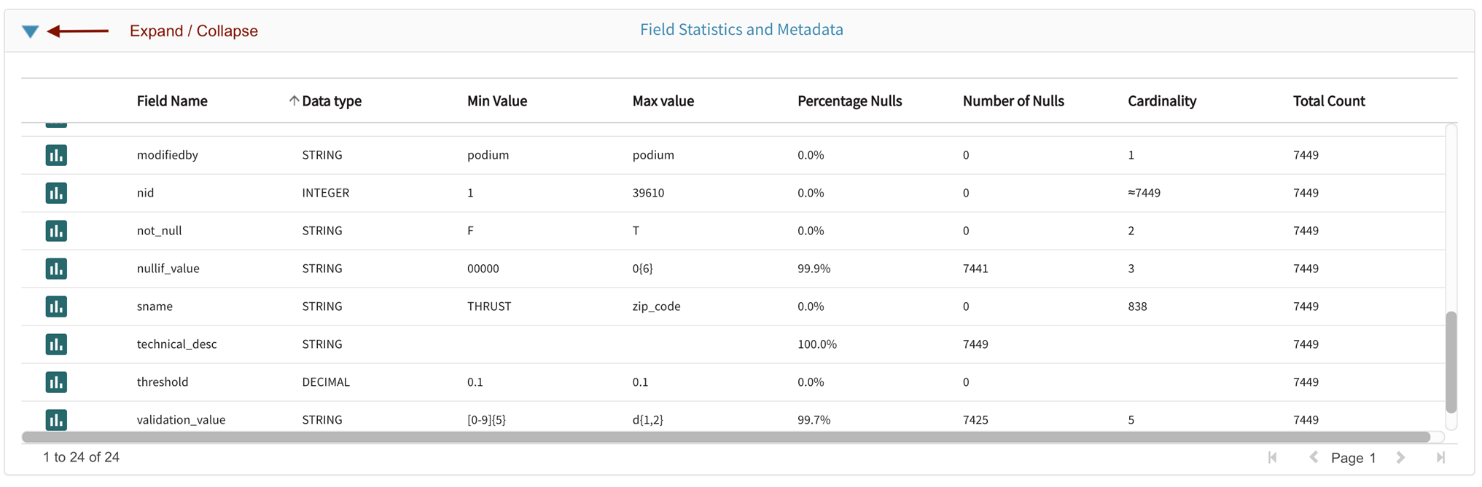This screenshot has width=1482, height=487.
Task: Select the zip_code max value cell
Action: 656,306
